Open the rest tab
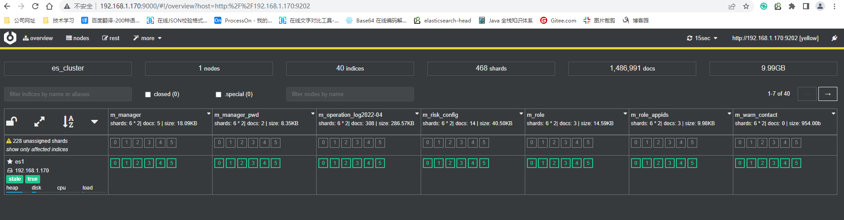The image size is (844, 220). (111, 38)
